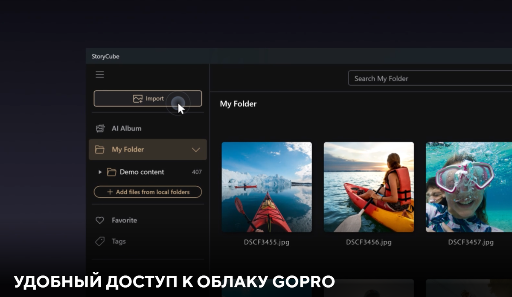This screenshot has width=512, height=297.
Task: Open the DSCF3456.jpg sunset kayaker thumbnail
Action: tap(369, 187)
